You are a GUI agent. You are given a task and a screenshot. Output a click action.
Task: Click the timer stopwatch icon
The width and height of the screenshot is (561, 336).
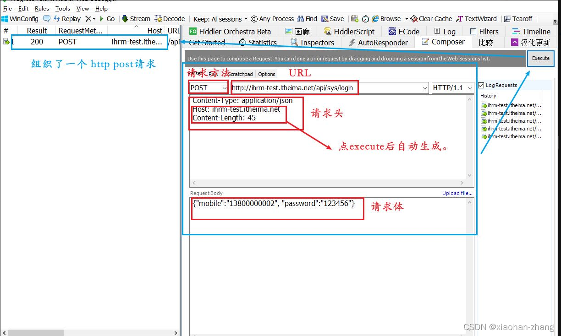365,19
